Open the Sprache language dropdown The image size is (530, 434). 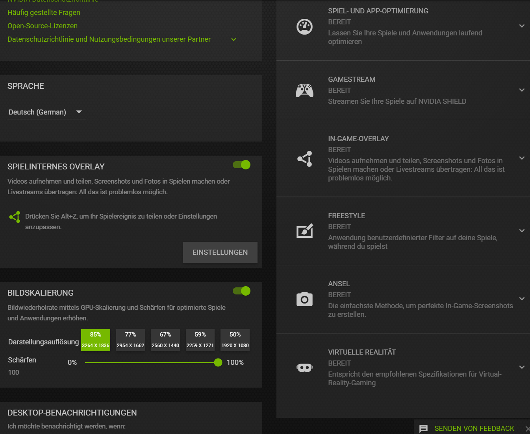point(46,112)
